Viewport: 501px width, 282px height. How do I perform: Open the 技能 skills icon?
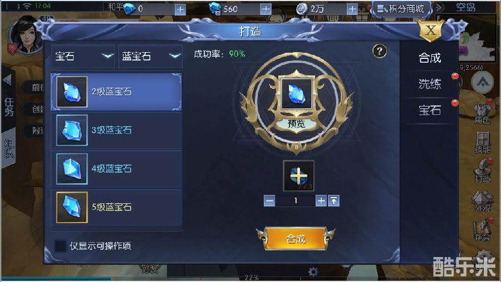pos(483,143)
